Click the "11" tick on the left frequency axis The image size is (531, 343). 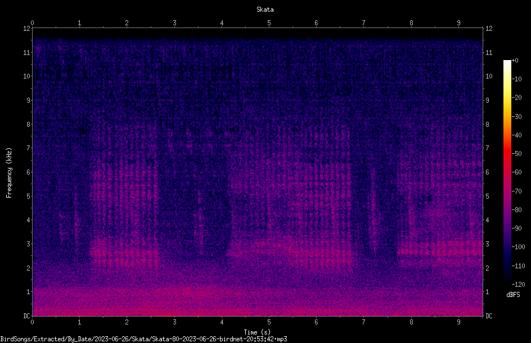coord(26,52)
